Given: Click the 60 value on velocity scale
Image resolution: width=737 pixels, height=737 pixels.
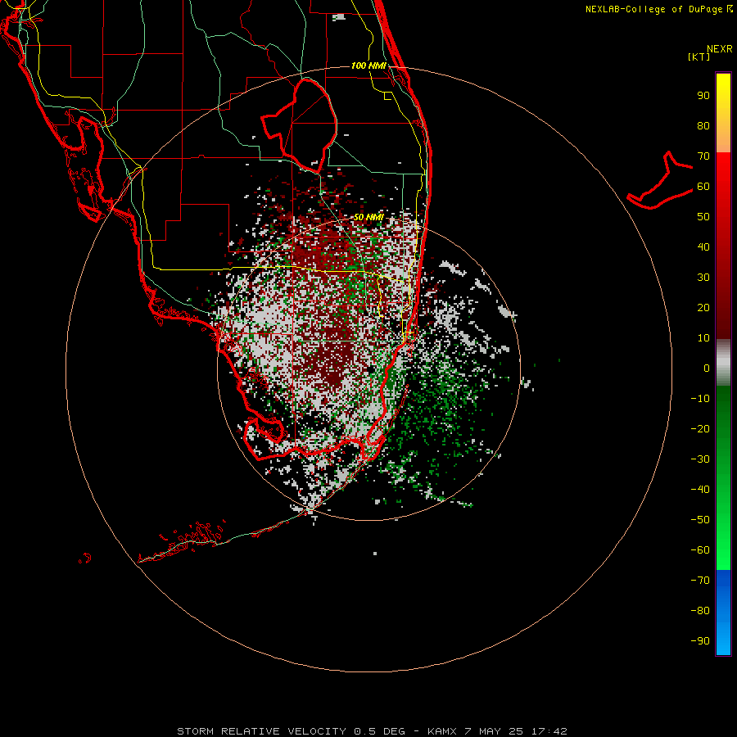Looking at the screenshot, I should click(703, 187).
